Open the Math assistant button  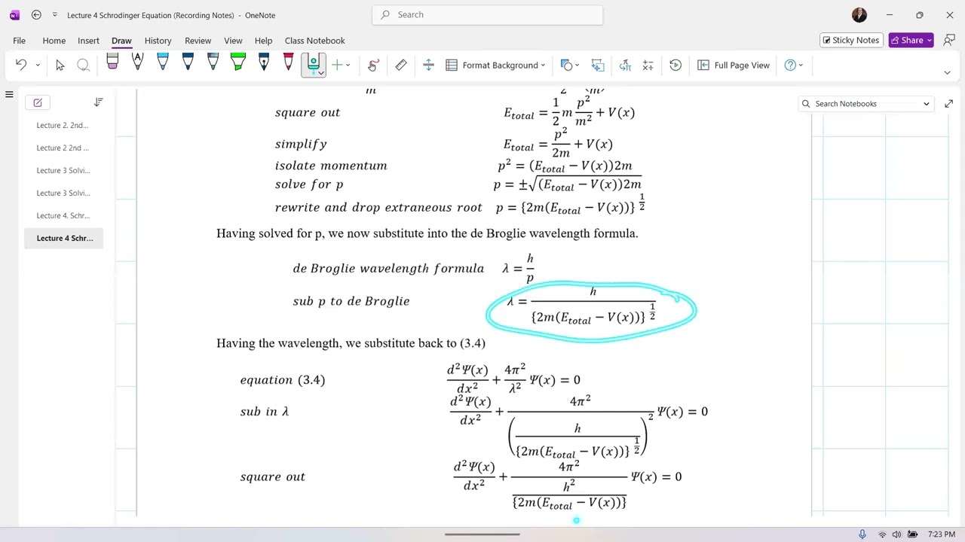[648, 65]
